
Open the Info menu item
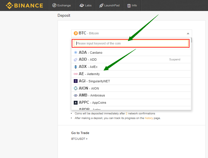click(x=132, y=5)
